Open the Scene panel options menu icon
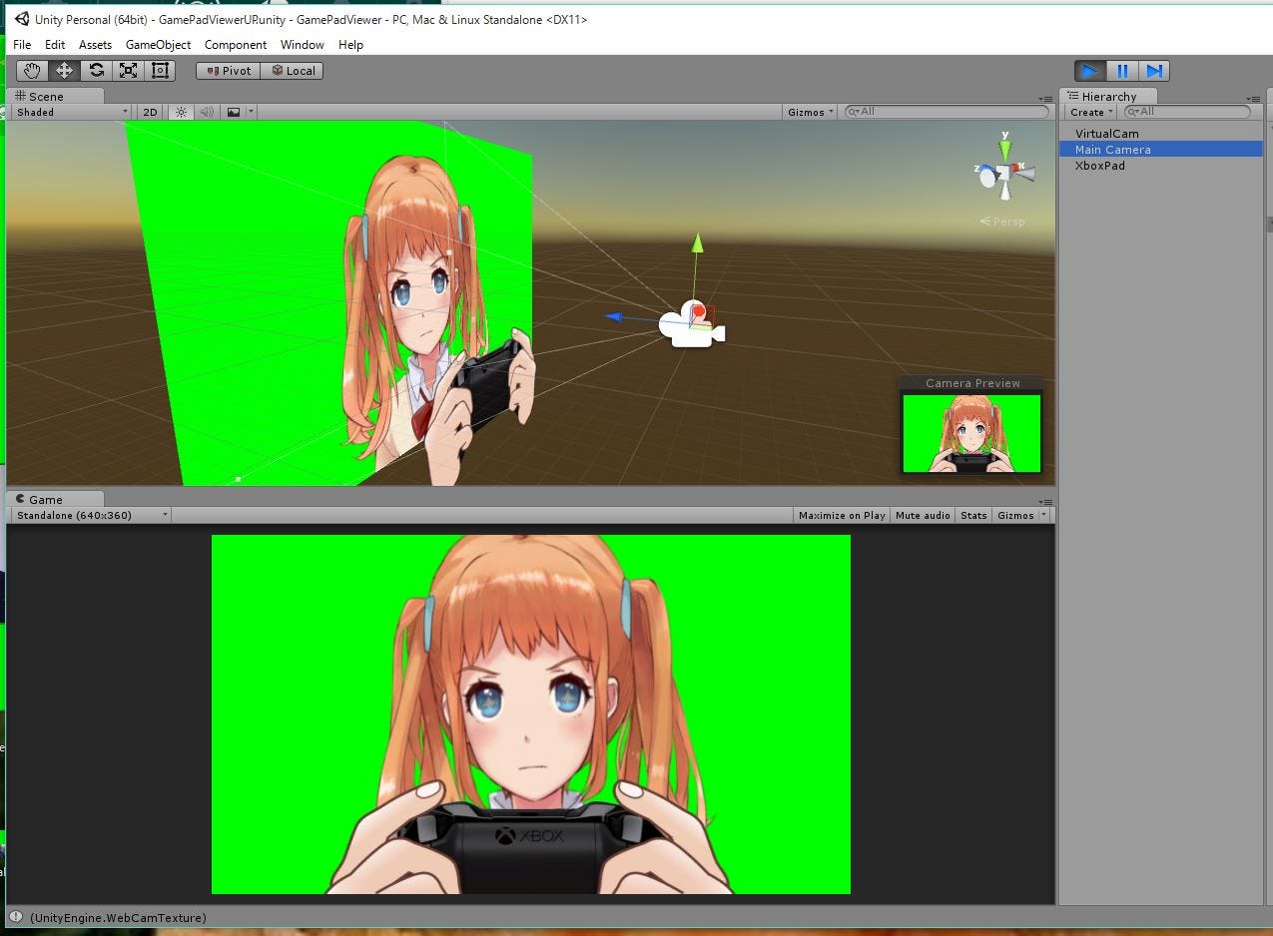 (x=1047, y=98)
